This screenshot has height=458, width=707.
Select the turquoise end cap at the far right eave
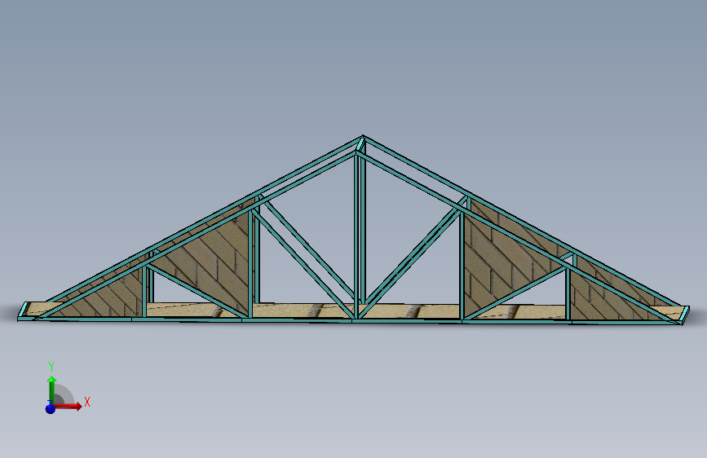click(685, 315)
